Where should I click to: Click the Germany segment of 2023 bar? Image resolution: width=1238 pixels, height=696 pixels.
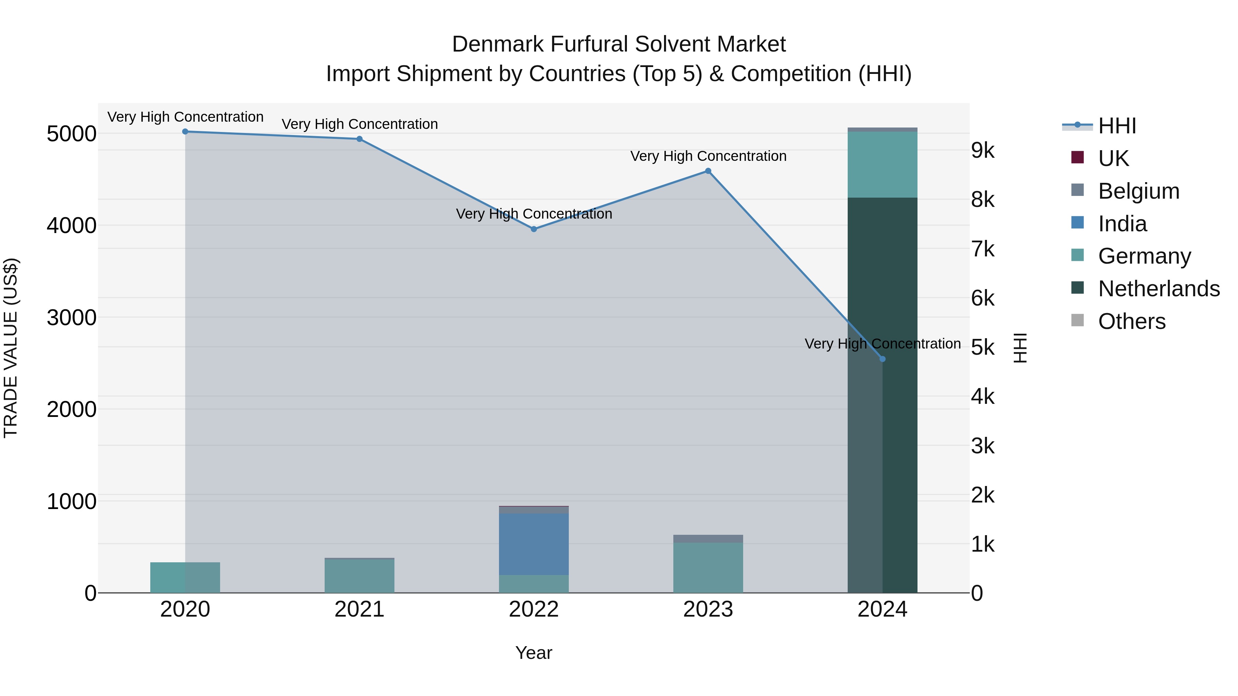point(708,568)
